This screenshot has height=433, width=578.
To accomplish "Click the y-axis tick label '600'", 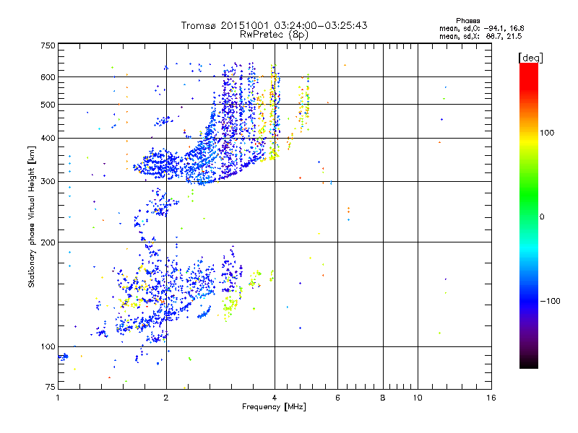I will click(x=48, y=77).
